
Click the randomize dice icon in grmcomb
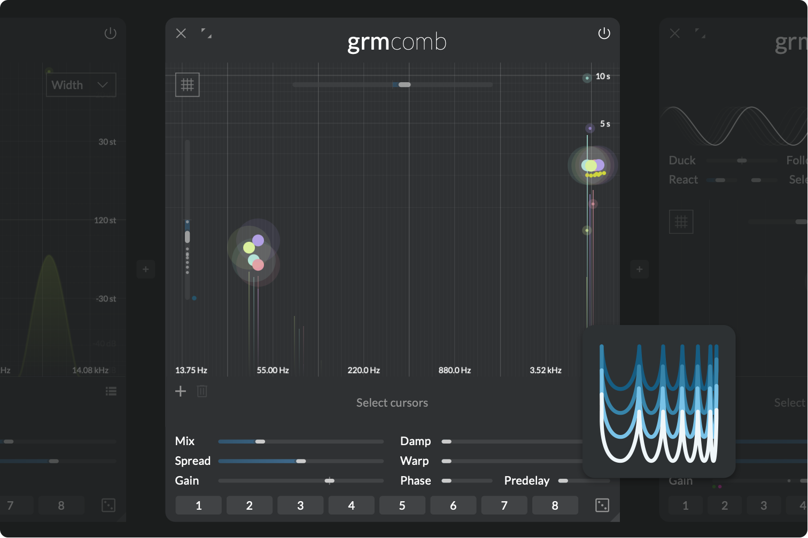coord(602,505)
